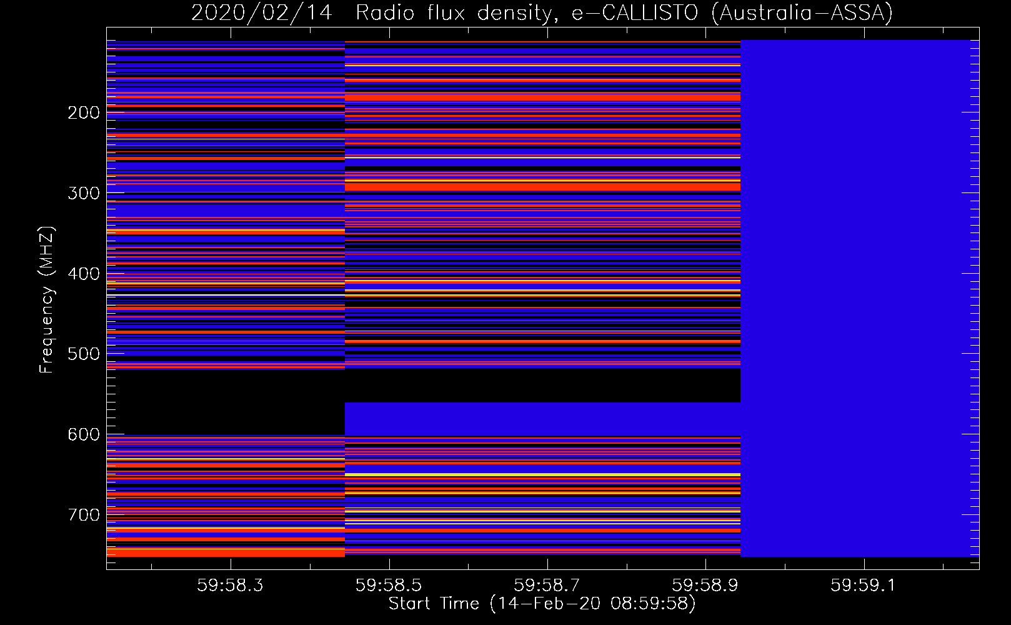Screen dimensions: 1011x625
Task: Click the 59:58.5 time tick label
Action: (x=389, y=586)
